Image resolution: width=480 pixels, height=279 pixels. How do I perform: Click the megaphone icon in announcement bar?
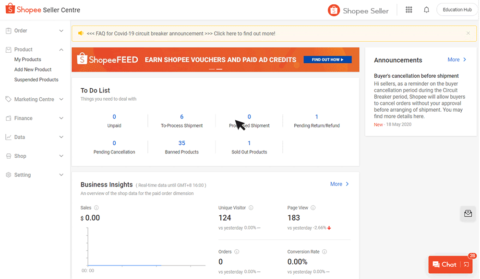click(x=81, y=33)
